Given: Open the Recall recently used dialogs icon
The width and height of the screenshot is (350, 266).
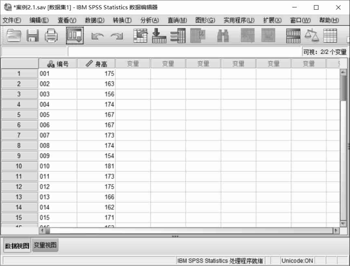Looking at the screenshot, I should pos(75,35).
